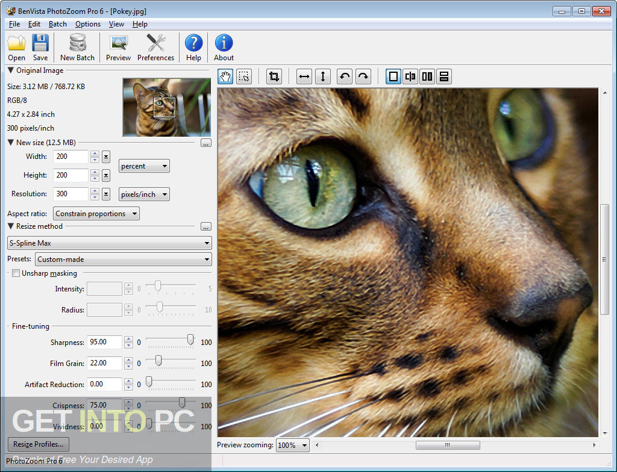The height and width of the screenshot is (472, 617).
Task: Select the rectangular selection tool
Action: (x=243, y=76)
